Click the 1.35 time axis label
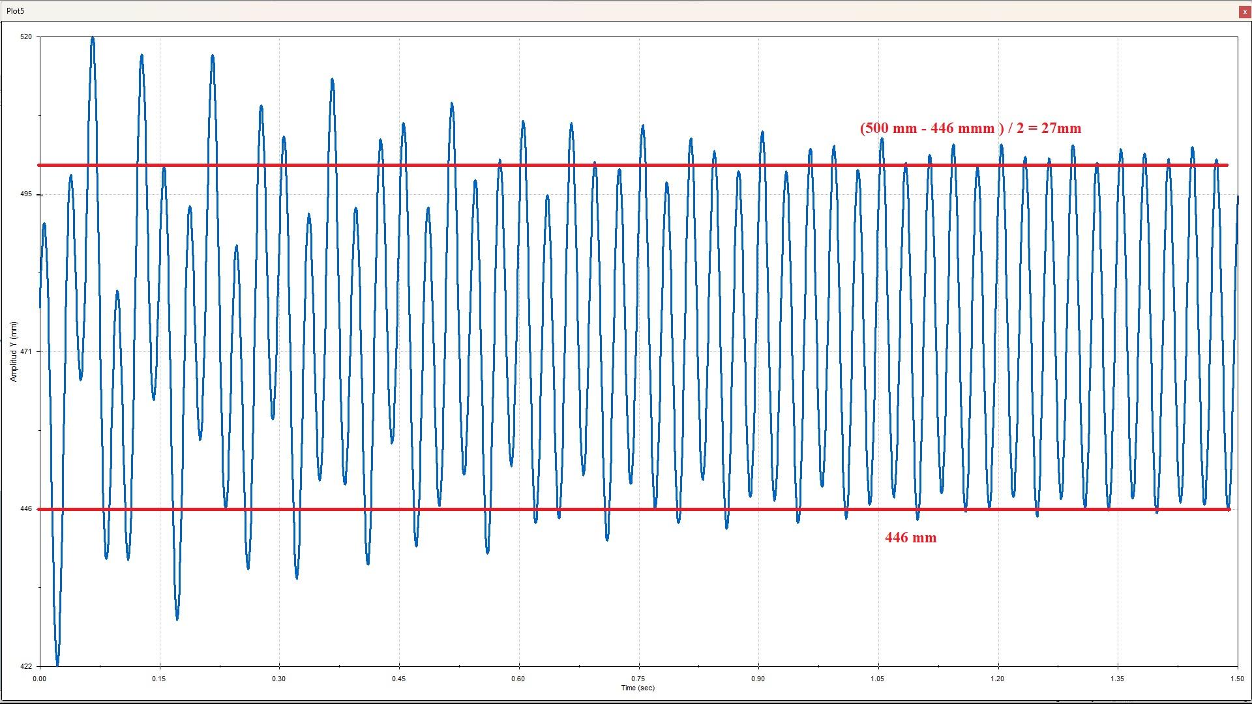Image resolution: width=1252 pixels, height=704 pixels. [x=1118, y=679]
